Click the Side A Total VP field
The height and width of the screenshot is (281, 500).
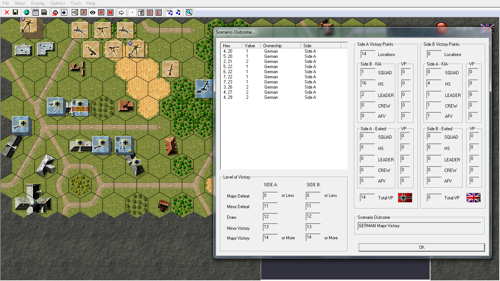click(367, 198)
